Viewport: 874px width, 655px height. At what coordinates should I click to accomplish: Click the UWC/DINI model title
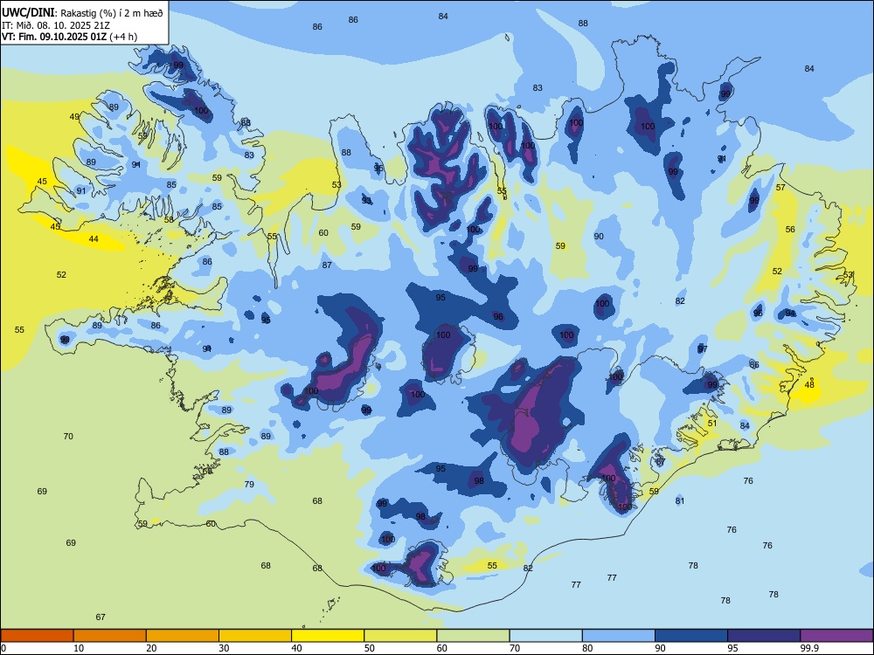tap(28, 13)
